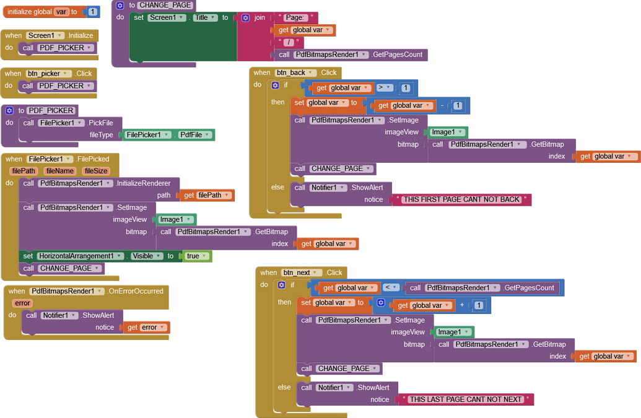641x418 pixels.
Task: Open the CHANGE_PAGE procedure mutator gear
Action: (120, 5)
